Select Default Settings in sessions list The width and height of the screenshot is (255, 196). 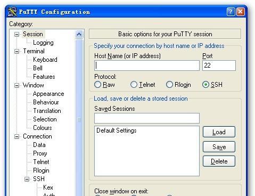[117, 130]
